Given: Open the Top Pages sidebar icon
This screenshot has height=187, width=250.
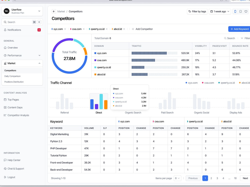Looking at the screenshot, I should pyautogui.click(x=5, y=99).
